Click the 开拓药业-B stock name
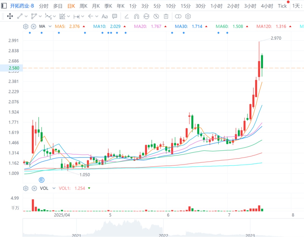 (22, 6)
